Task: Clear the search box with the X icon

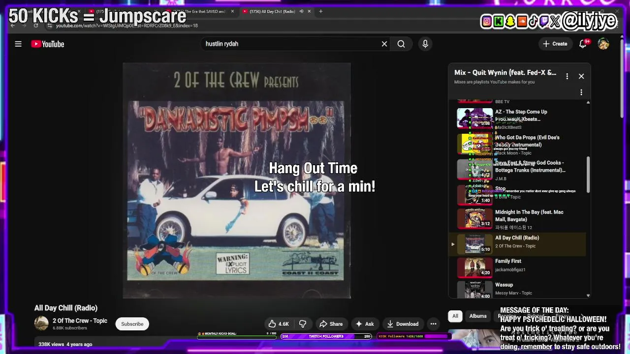Action: [x=384, y=44]
